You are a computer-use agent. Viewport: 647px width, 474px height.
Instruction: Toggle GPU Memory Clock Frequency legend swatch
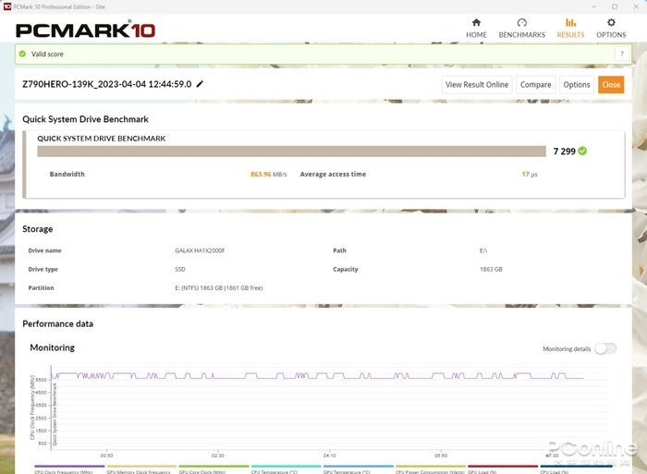[x=141, y=467]
